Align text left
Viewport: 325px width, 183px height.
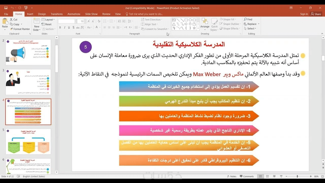click(104, 27)
